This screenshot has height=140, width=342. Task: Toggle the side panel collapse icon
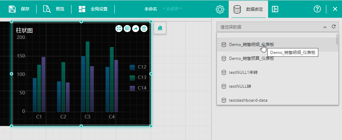(x=275, y=9)
